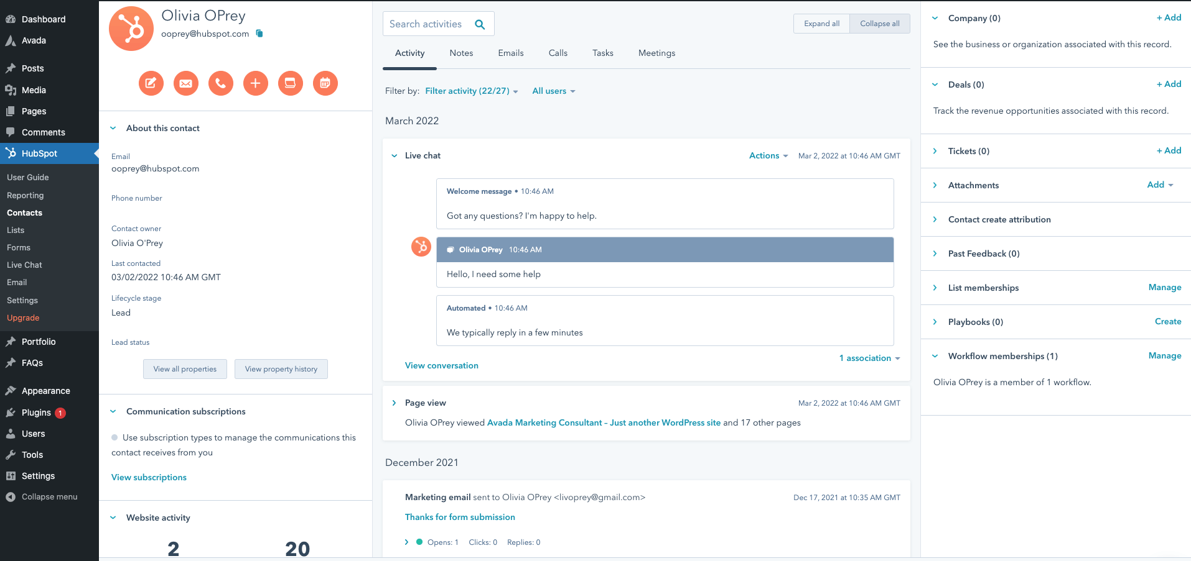Click the orange email icon button
The width and height of the screenshot is (1191, 561).
pos(186,83)
